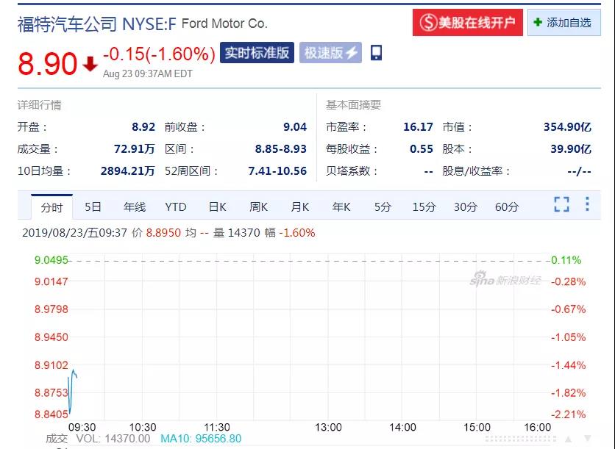Screen dimensions: 615x449
Task: Select the 分时 chart tab
Action: pos(51,207)
